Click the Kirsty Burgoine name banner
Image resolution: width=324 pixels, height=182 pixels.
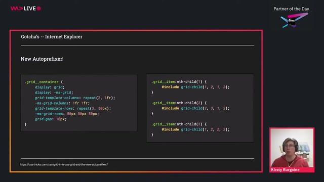coord(292,170)
